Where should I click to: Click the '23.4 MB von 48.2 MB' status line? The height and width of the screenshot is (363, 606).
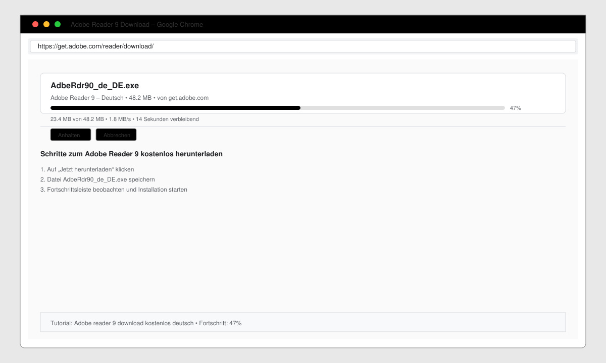125,119
